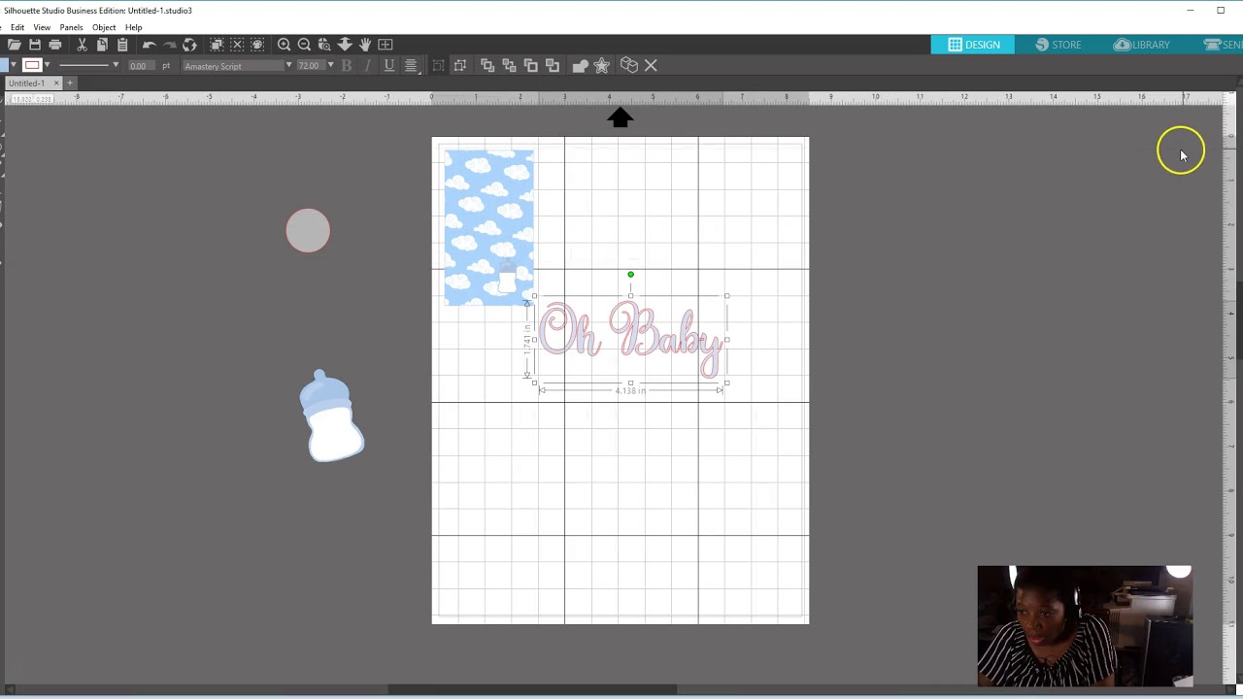Click the star offset icon
Viewport: 1243px width, 699px height.
tap(602, 66)
